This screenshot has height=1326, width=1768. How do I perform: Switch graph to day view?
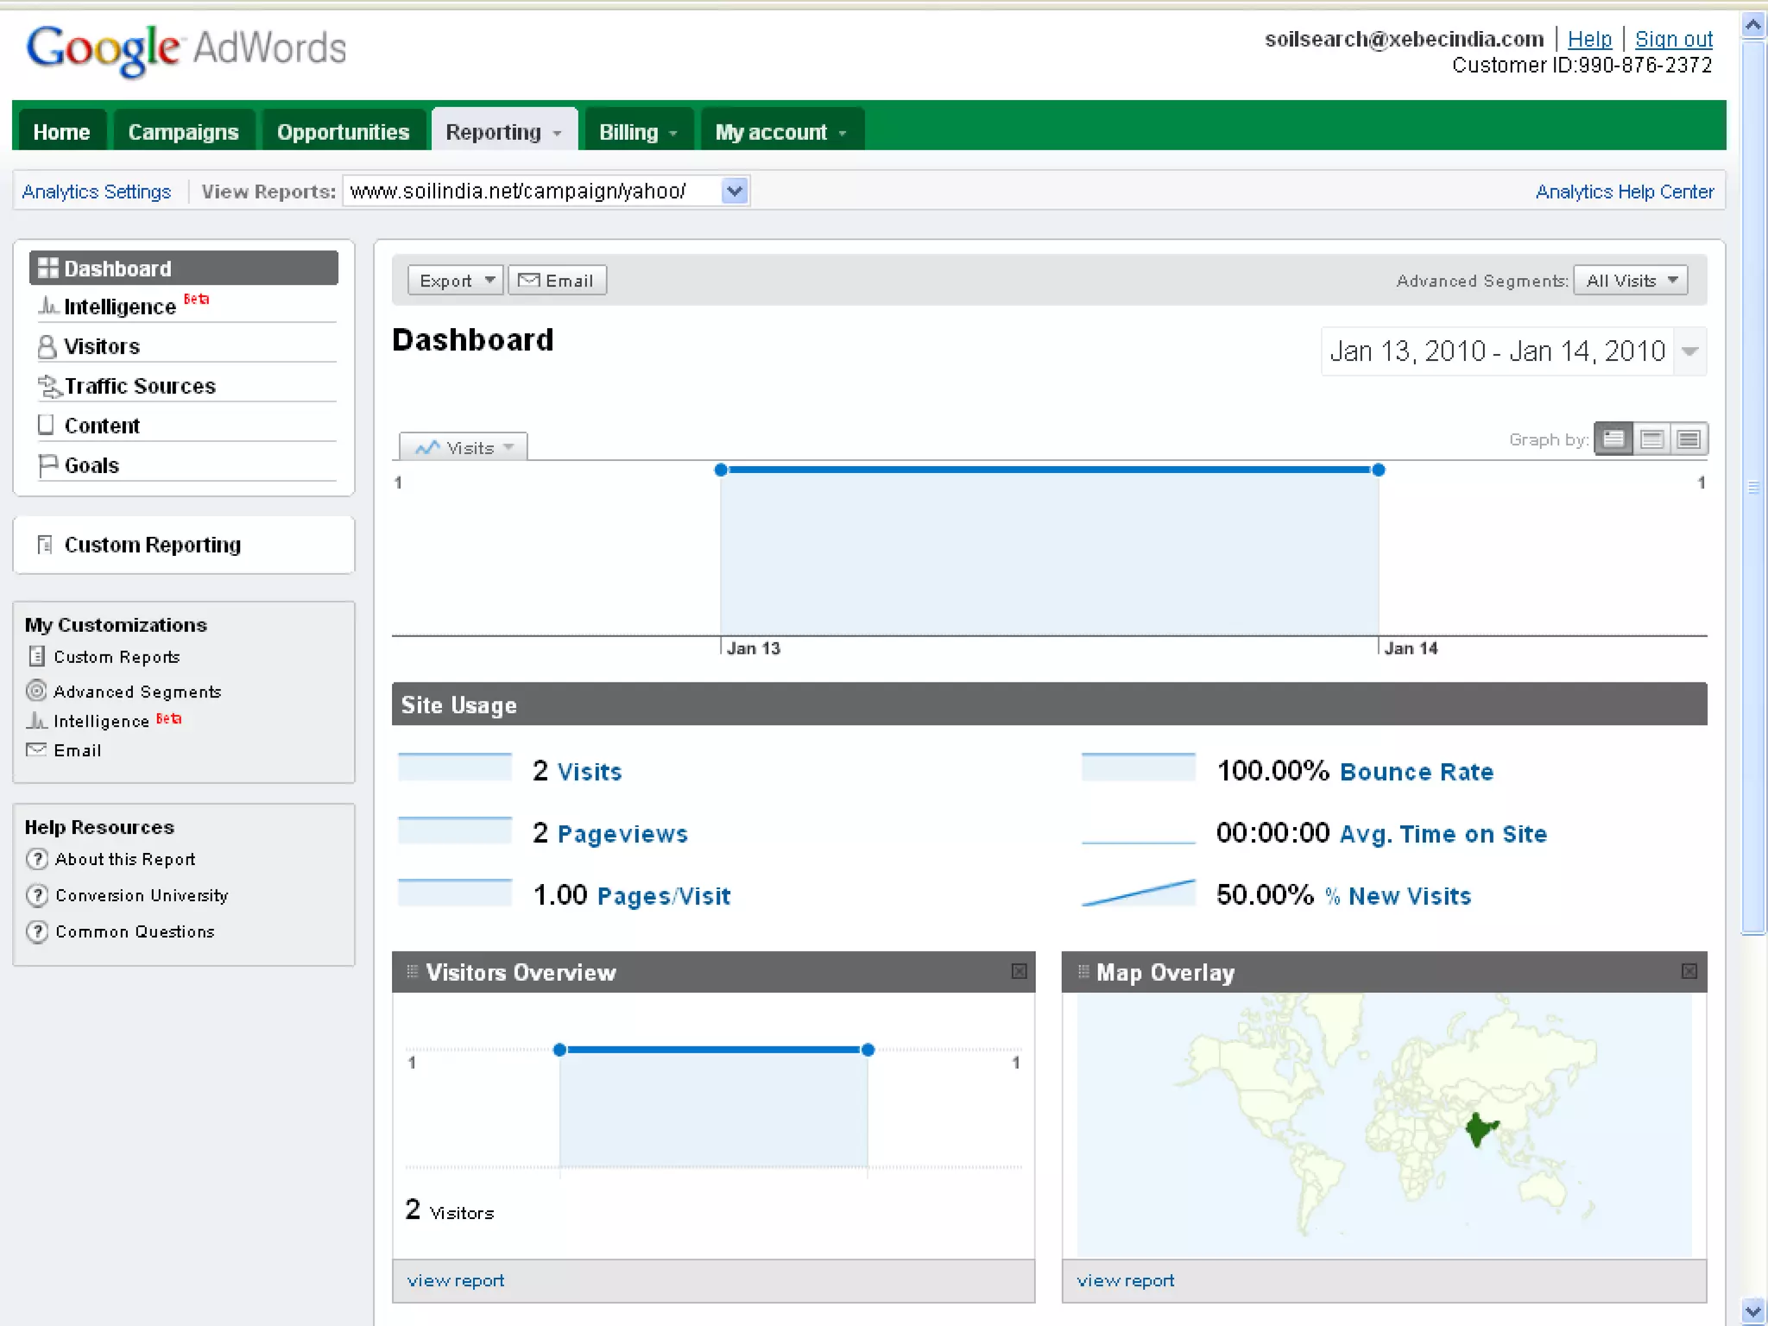[1613, 439]
